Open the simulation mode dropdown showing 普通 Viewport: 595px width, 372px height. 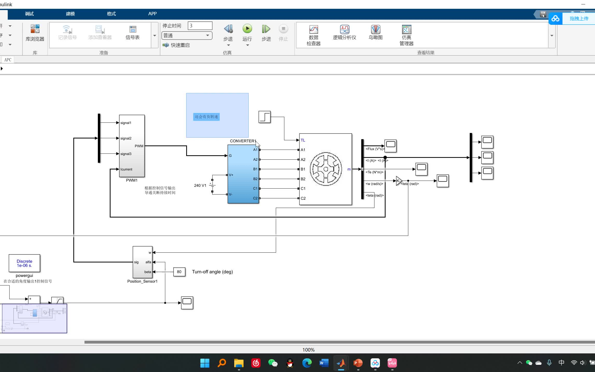187,35
